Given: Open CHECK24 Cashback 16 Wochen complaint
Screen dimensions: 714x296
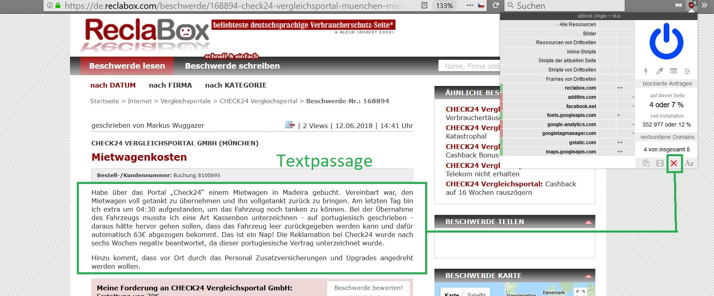Looking at the screenshot, I should [511, 188].
